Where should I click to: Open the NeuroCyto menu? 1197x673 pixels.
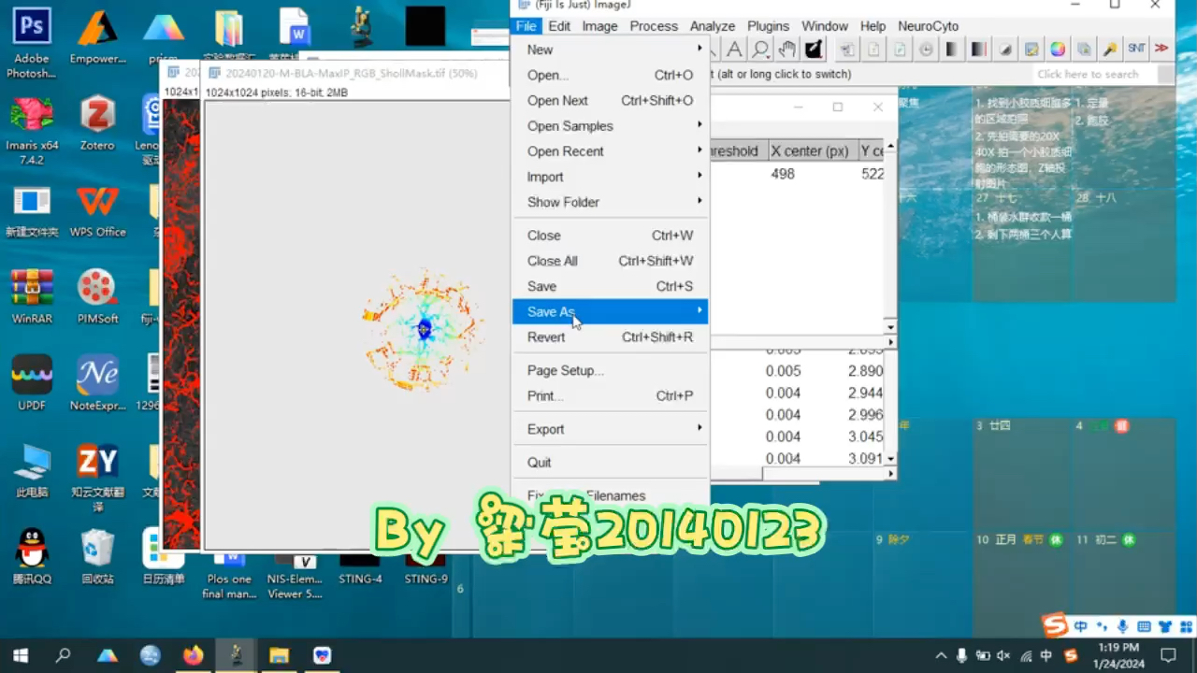(929, 26)
